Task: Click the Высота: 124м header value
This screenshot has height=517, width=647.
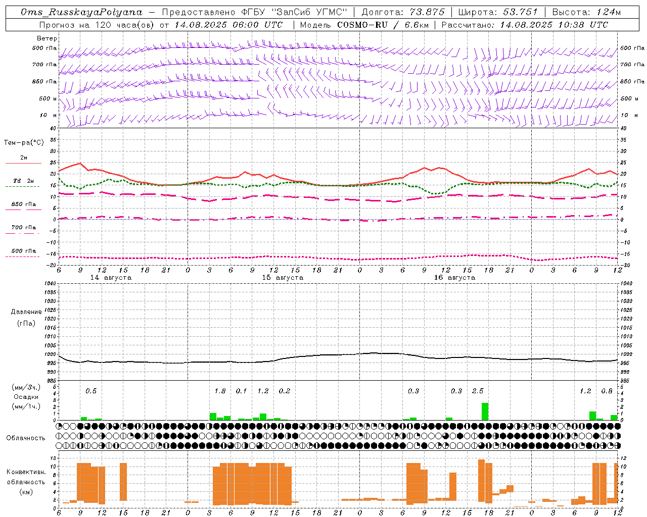Action: tap(586, 12)
